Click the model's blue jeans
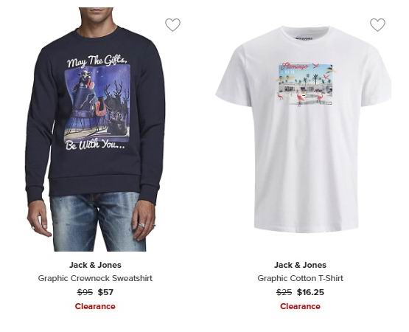This screenshot has width=409, height=332. point(98,222)
